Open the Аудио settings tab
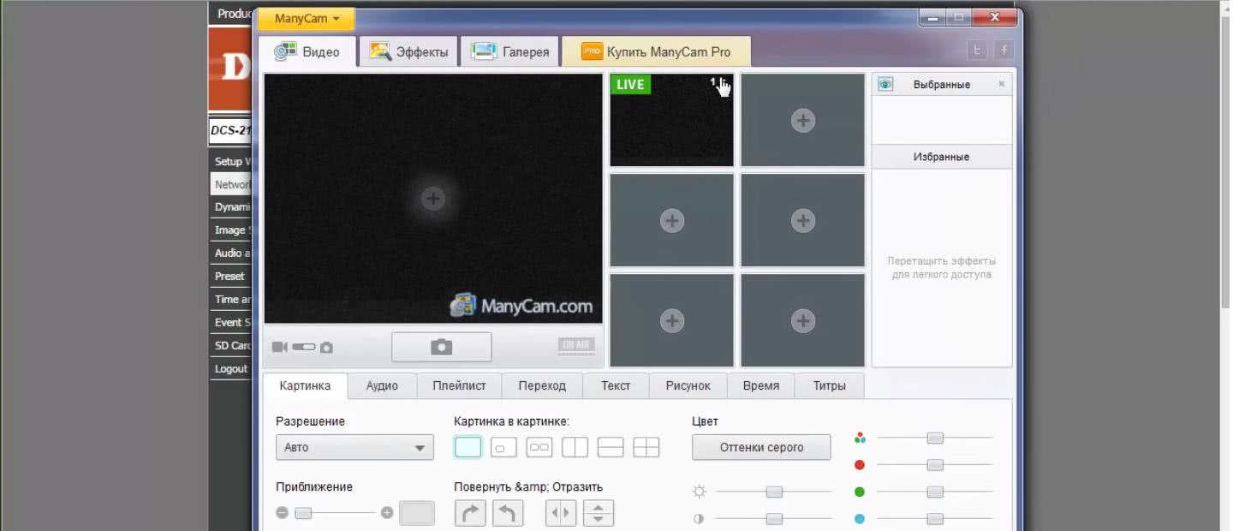This screenshot has width=1233, height=531. point(382,385)
